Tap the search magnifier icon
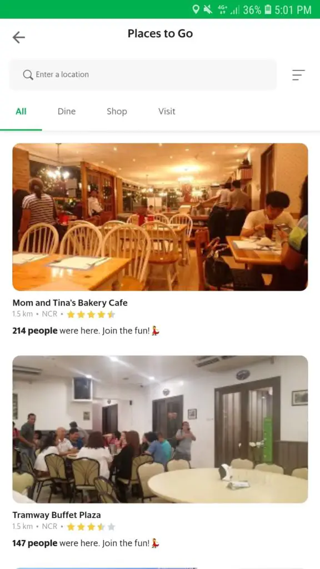Image resolution: width=320 pixels, height=569 pixels. [x=28, y=75]
